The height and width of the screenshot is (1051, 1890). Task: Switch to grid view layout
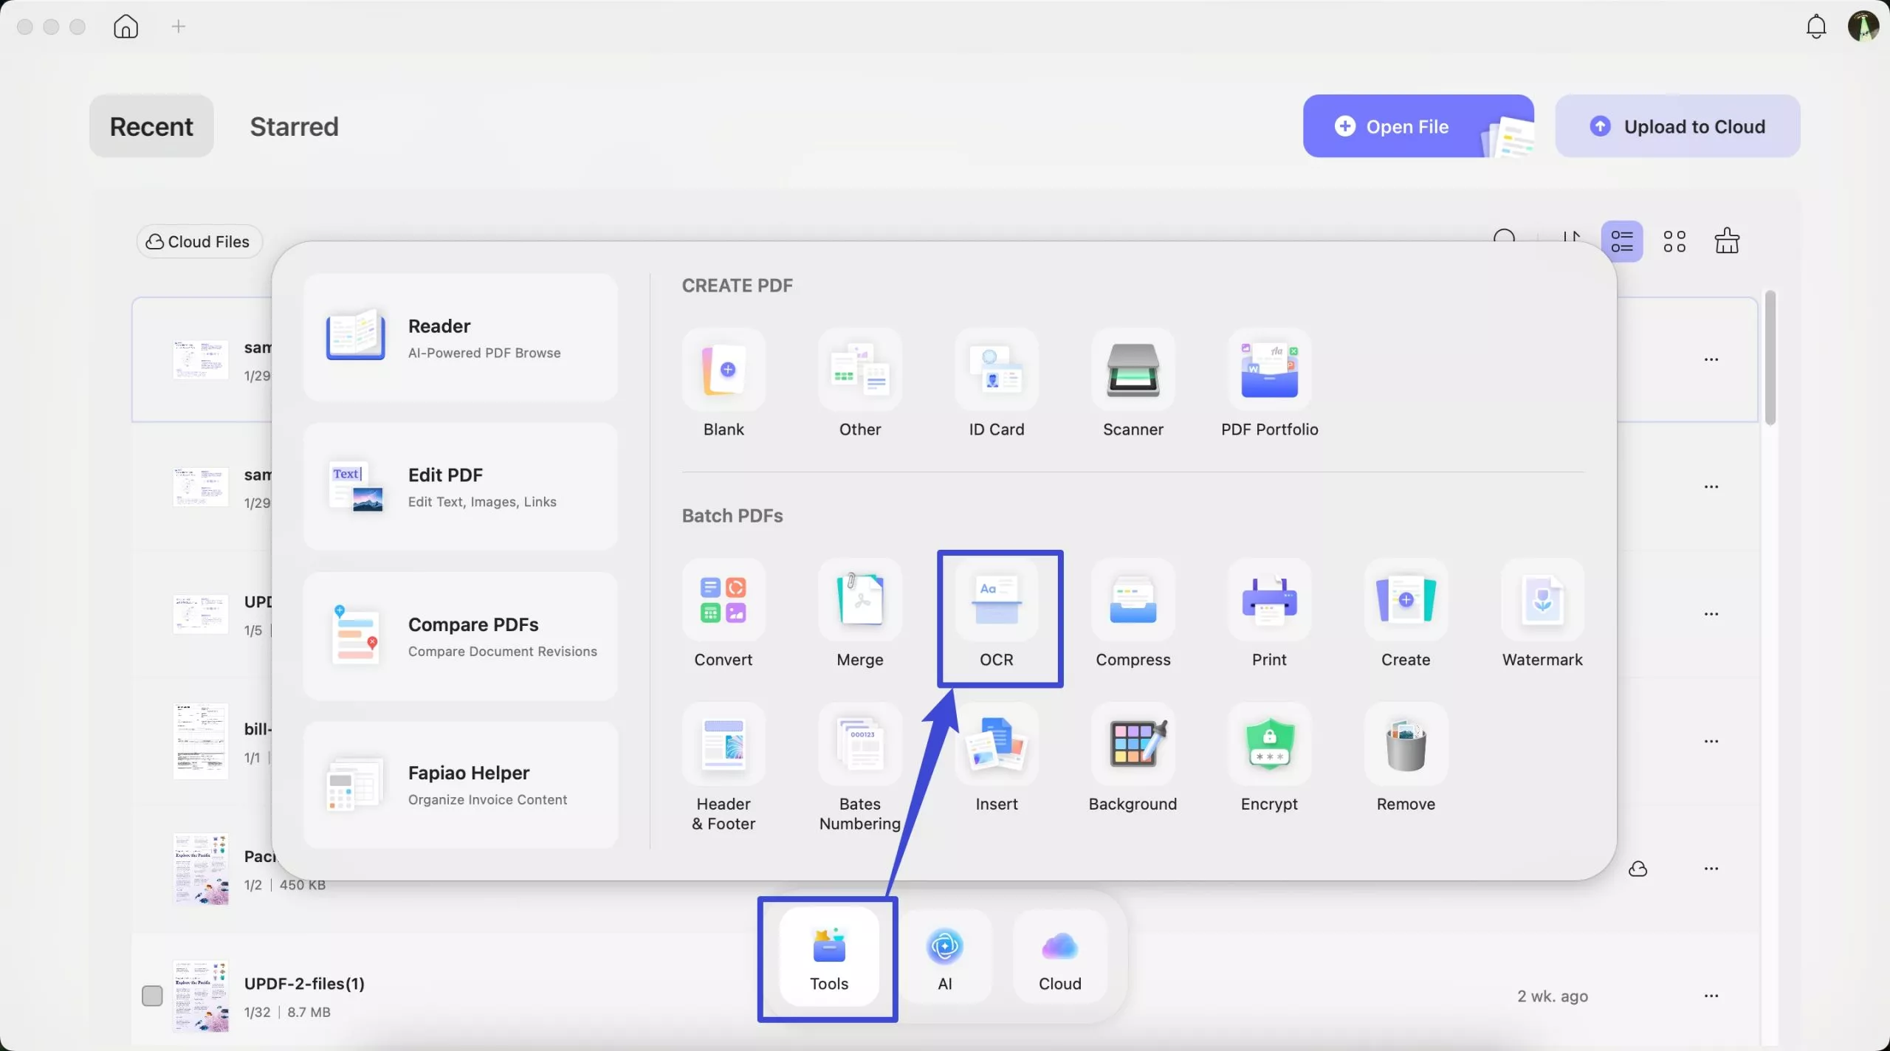tap(1675, 241)
